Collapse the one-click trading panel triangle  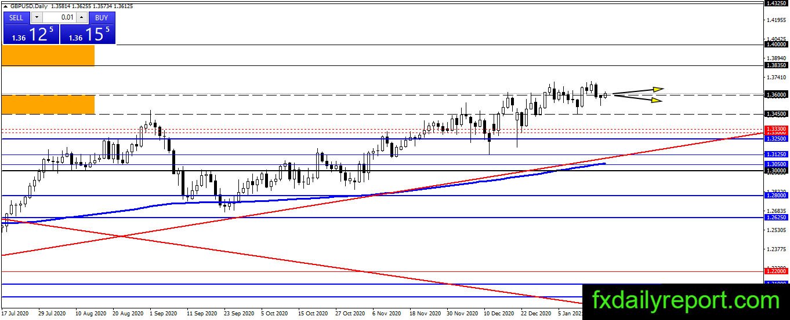pos(6,6)
